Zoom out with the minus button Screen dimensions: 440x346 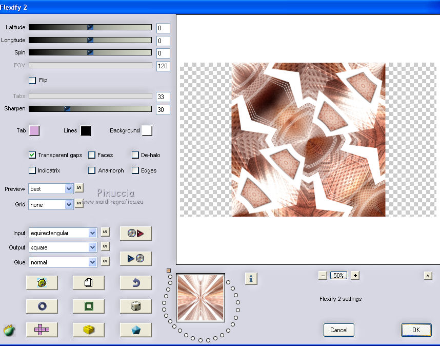tap(323, 276)
